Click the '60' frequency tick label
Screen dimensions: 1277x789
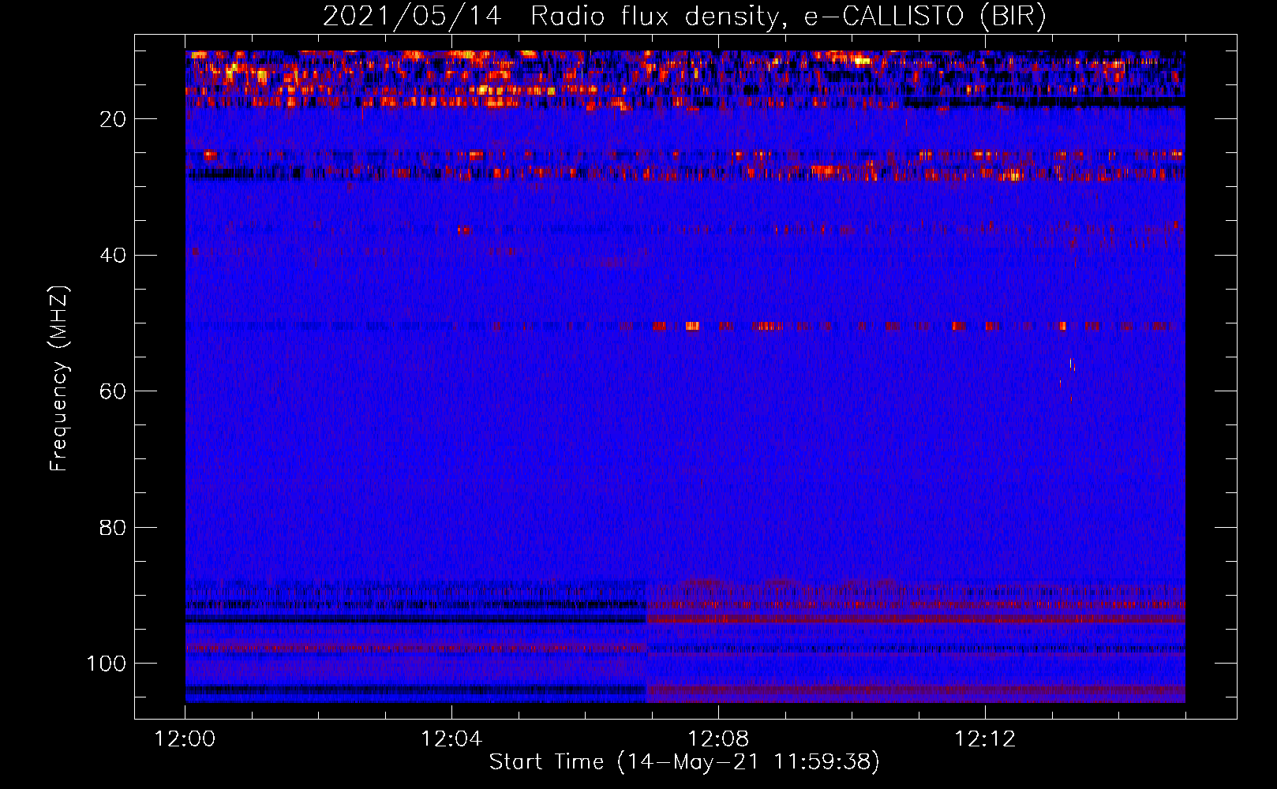click(114, 391)
